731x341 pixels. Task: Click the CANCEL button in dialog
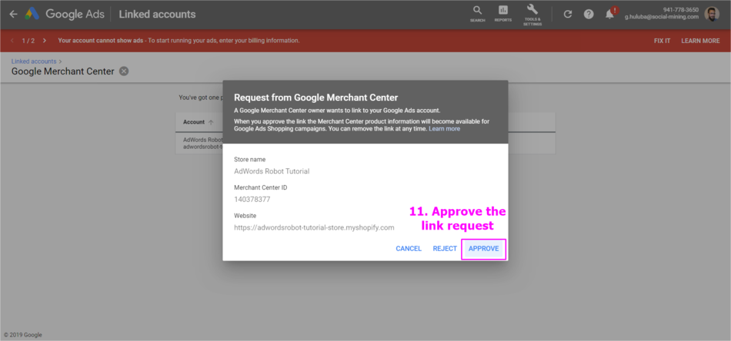click(409, 248)
